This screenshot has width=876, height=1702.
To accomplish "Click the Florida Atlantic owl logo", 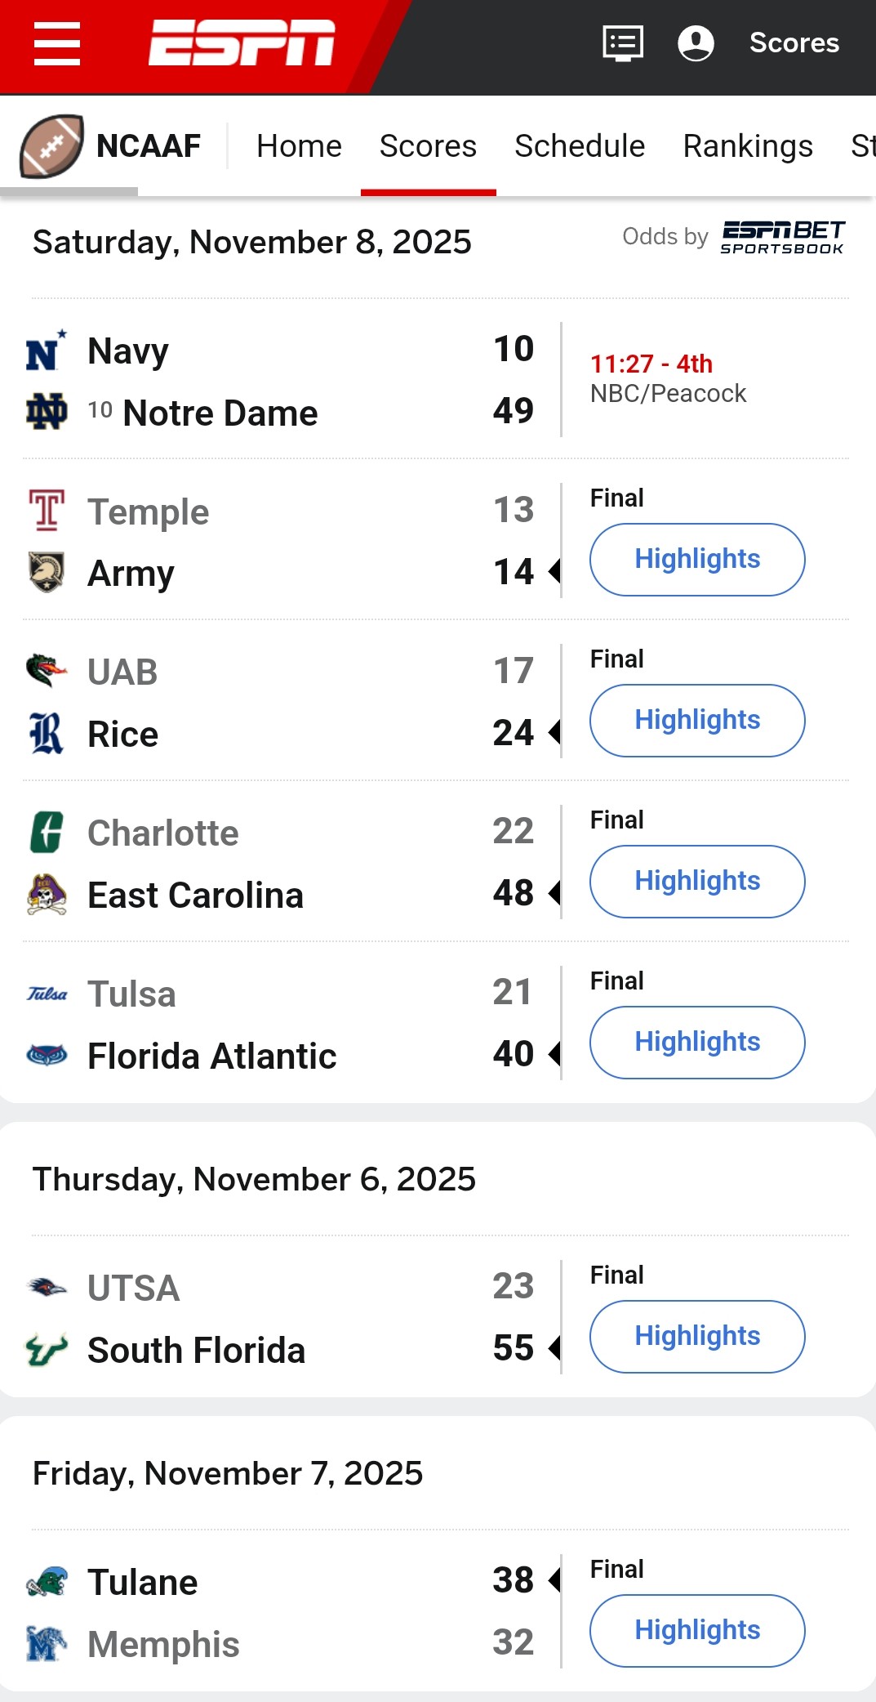I will click(47, 1056).
